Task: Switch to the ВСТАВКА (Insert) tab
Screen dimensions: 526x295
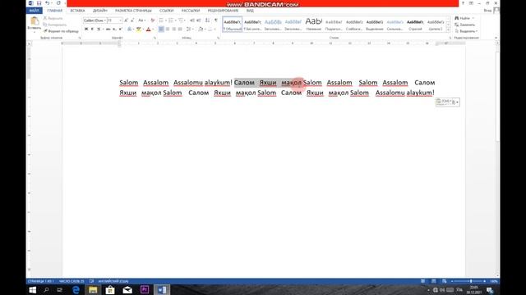Action: (x=77, y=11)
